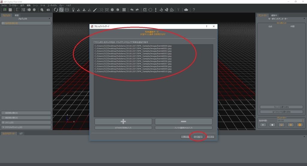
Task: Switch to the ログ tab
Action: tap(21, 134)
